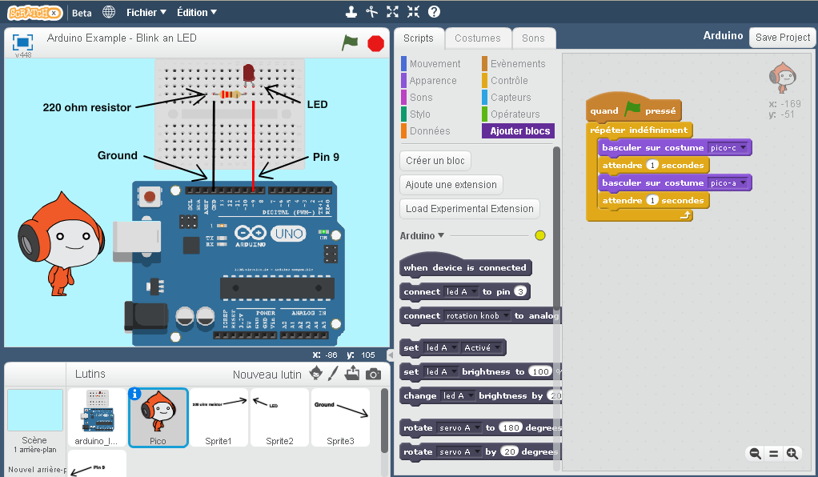Select the arduino_l... sprite thumbnail
This screenshot has width=818, height=477.
[97, 418]
